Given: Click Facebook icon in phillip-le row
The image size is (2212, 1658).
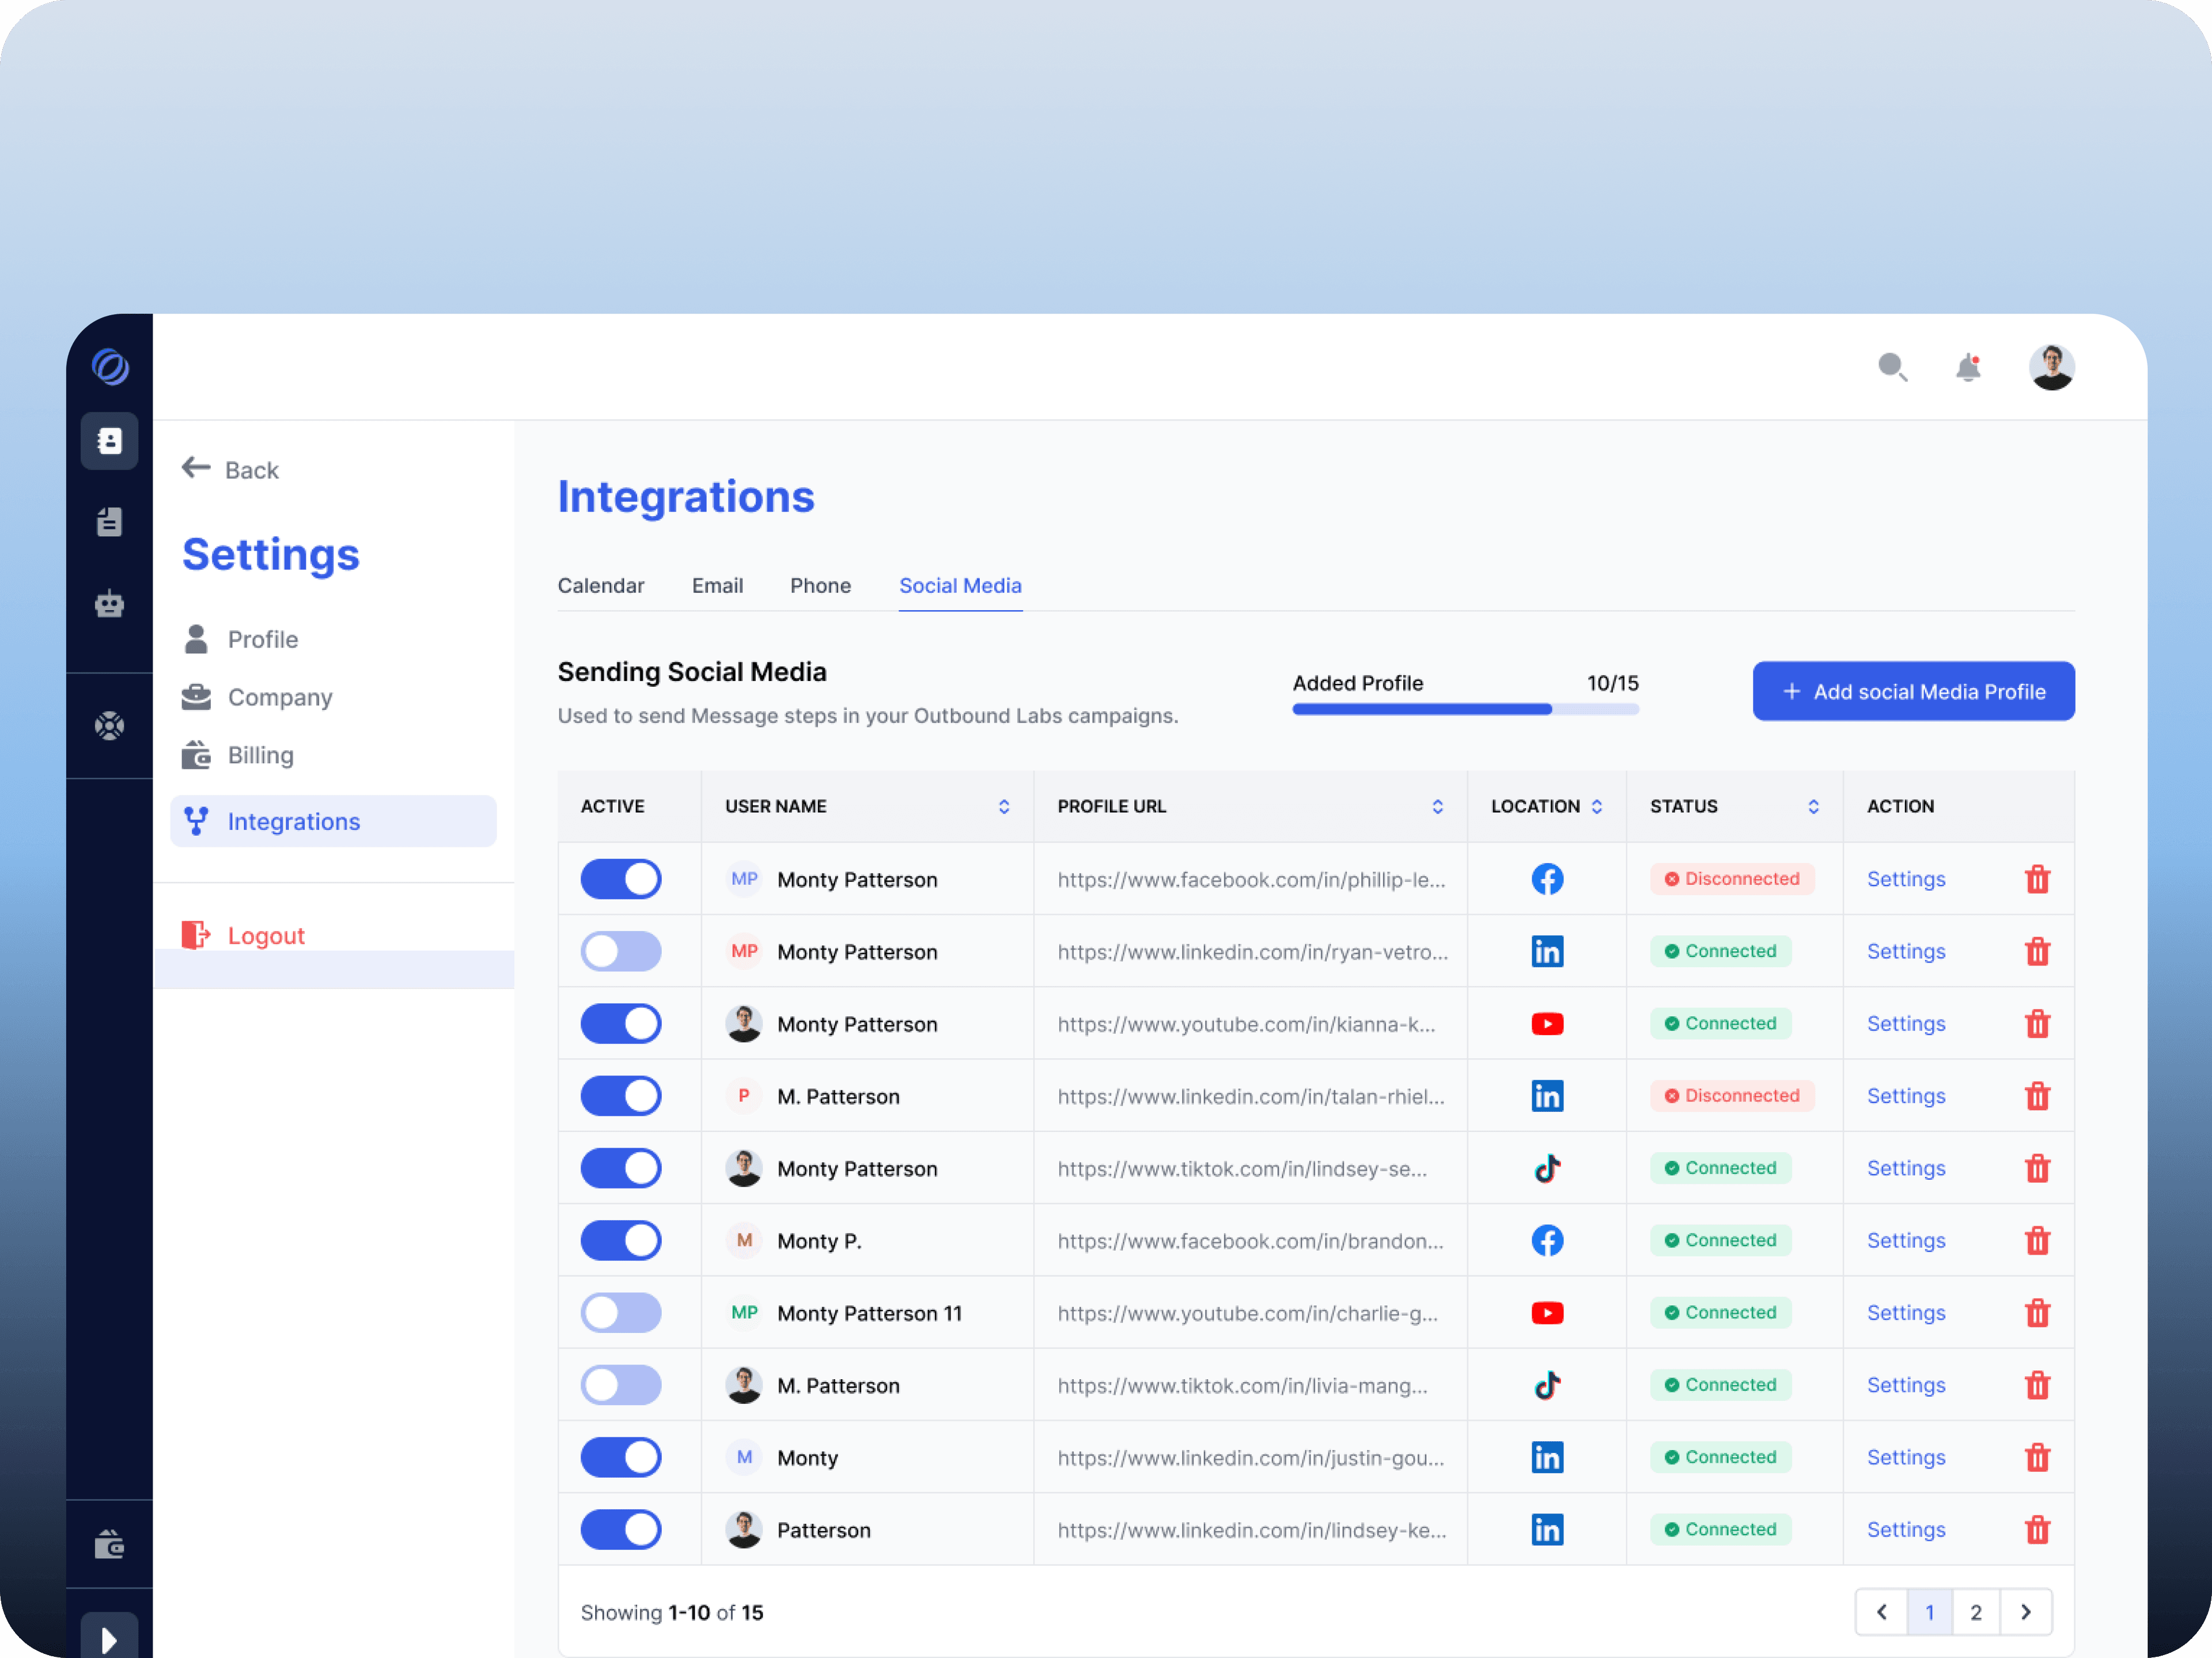Looking at the screenshot, I should pyautogui.click(x=1547, y=879).
